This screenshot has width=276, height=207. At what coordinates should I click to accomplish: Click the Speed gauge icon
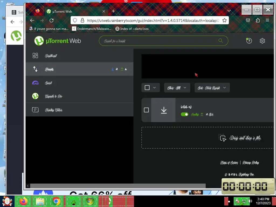coord(35,83)
